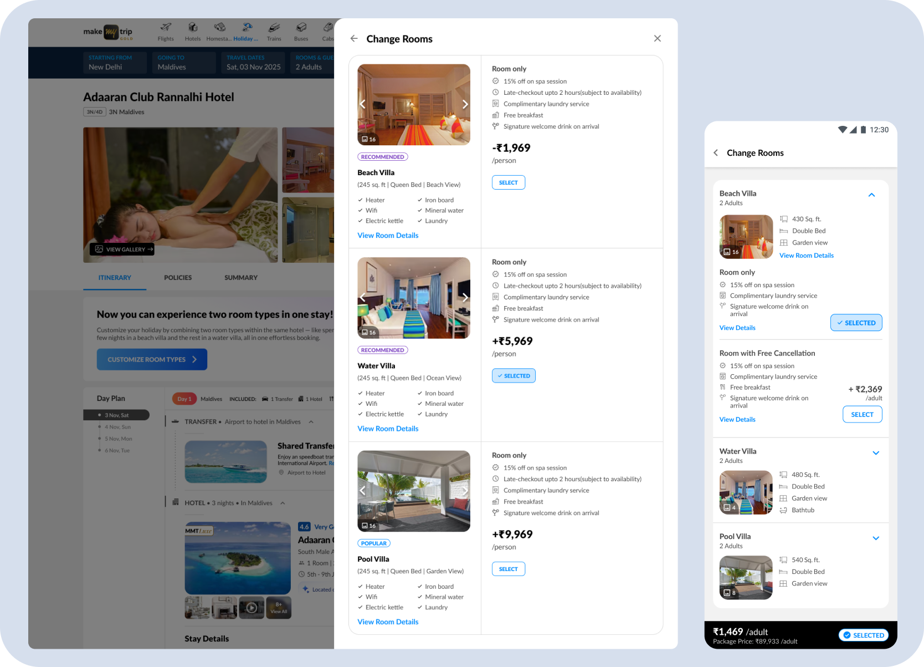Switch to the Summary tab
The image size is (924, 667).
[x=241, y=278]
